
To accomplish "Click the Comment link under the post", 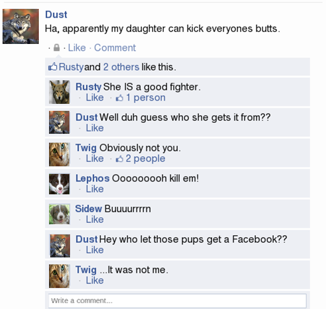I will coord(115,48).
